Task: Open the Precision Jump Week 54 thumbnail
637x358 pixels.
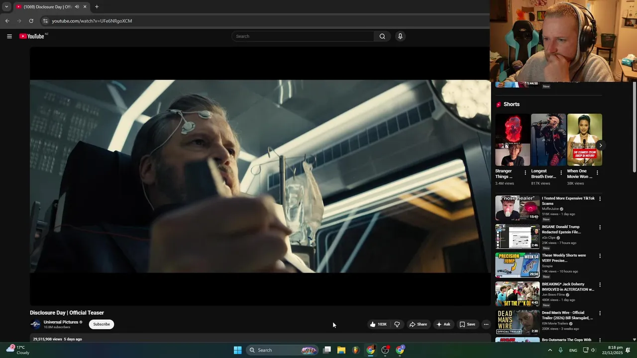Action: tap(517, 266)
